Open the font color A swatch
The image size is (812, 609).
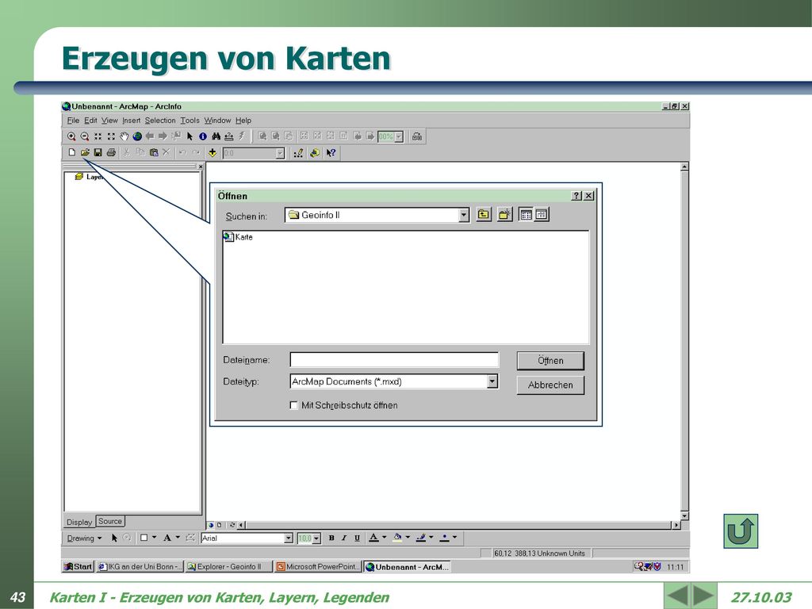(x=373, y=538)
